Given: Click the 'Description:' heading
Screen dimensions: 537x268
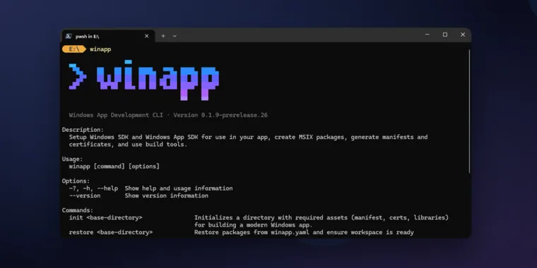Looking at the screenshot, I should (x=83, y=130).
